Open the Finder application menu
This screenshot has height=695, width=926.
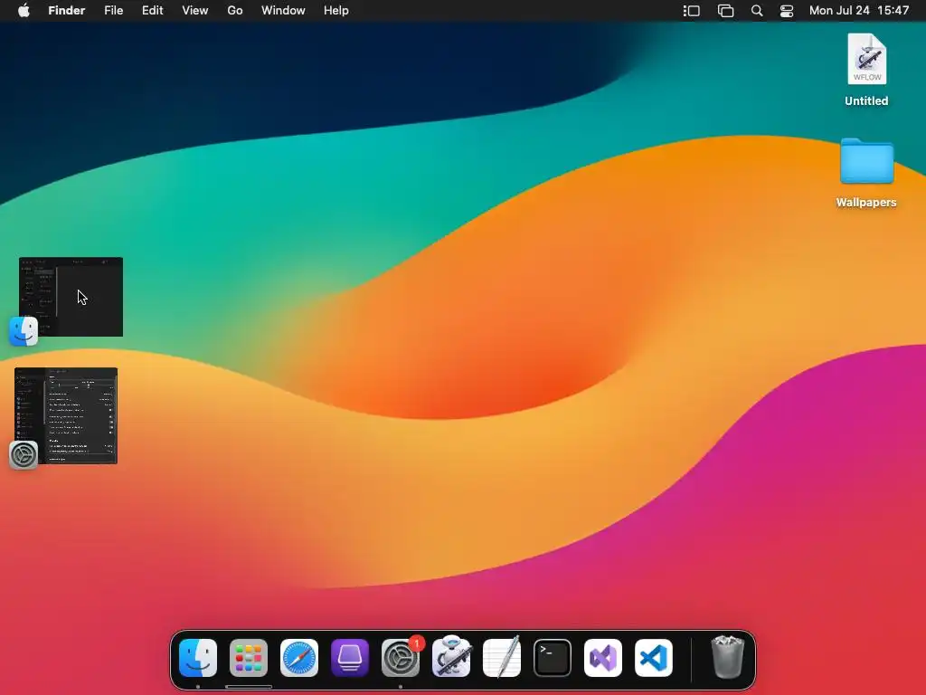point(67,11)
